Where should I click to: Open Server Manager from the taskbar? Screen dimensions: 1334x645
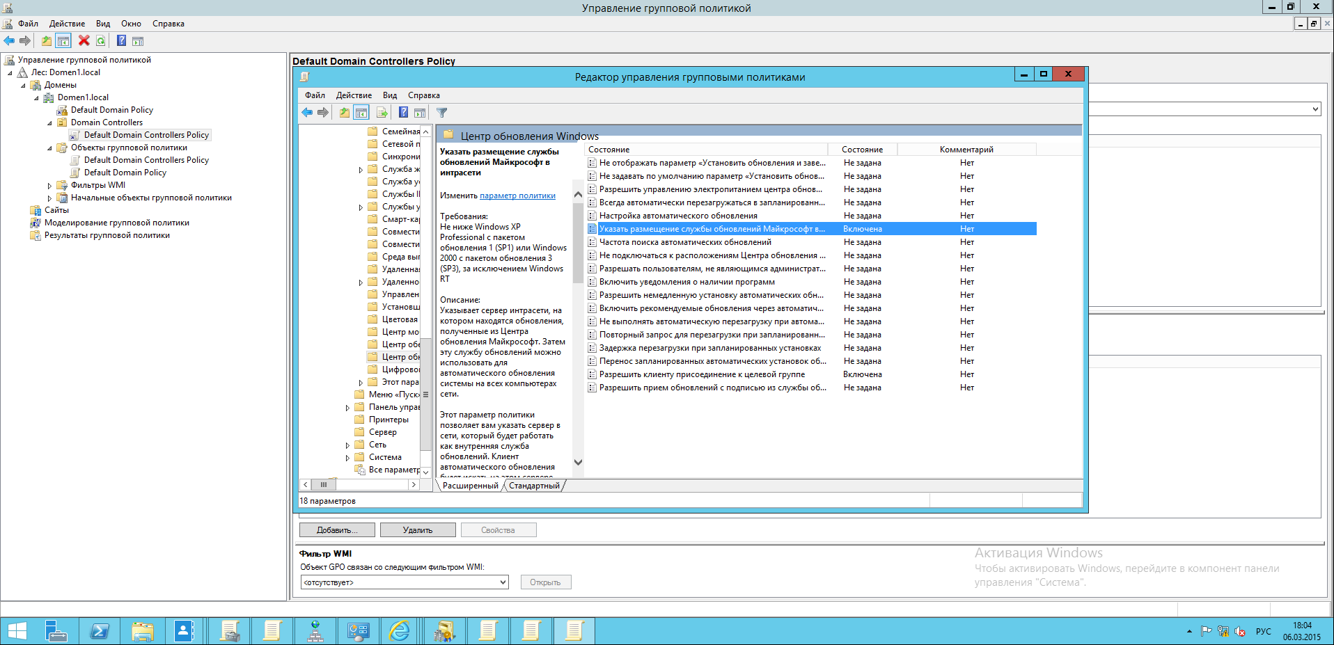(x=56, y=631)
